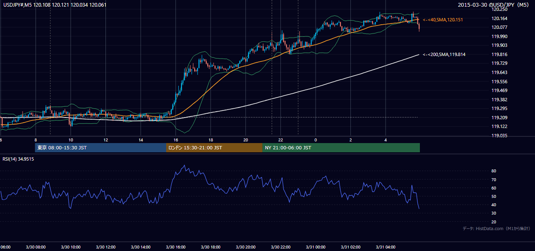Click the bottom time label 3/30 22:00
Screen dimensions: 535x251
(x=280, y=247)
